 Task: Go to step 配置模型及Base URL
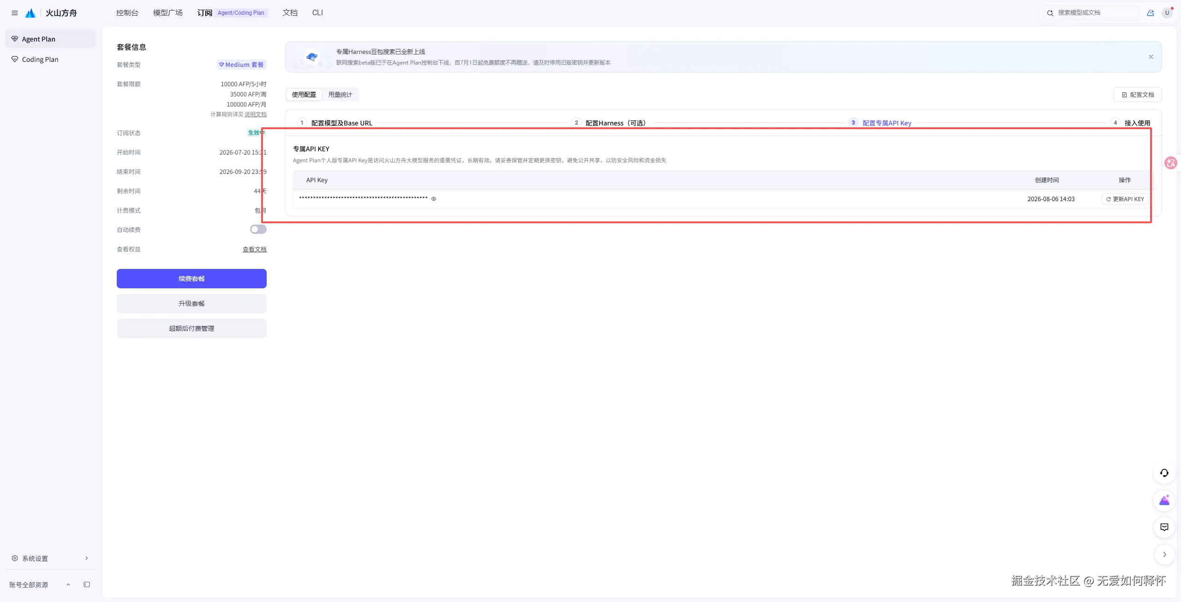[335, 123]
